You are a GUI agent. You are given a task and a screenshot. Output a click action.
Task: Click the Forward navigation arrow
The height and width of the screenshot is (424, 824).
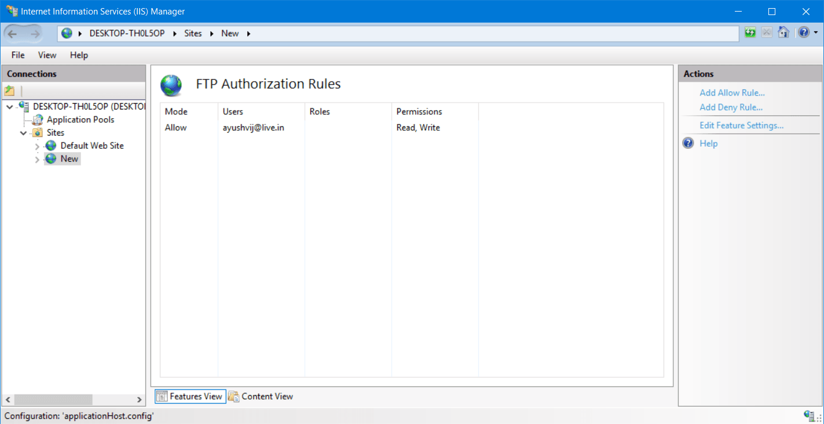35,34
